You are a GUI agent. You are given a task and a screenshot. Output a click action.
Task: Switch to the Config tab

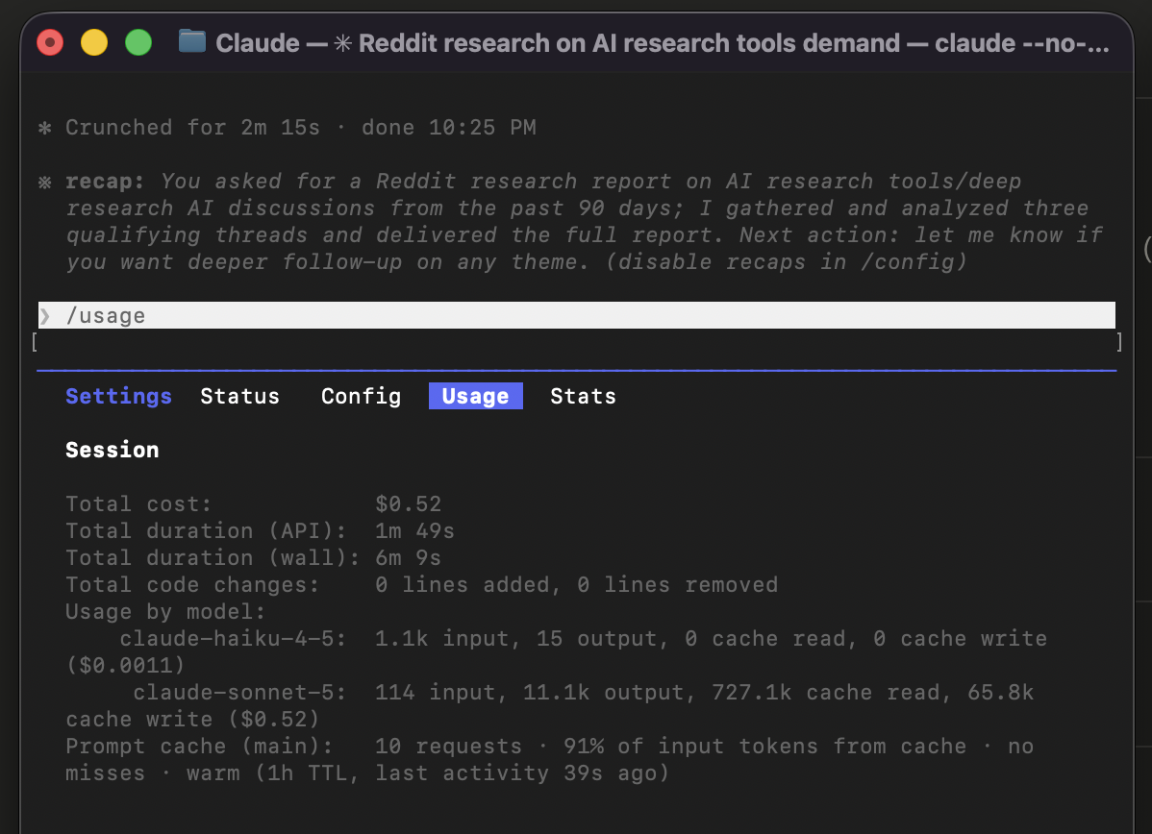[361, 397]
